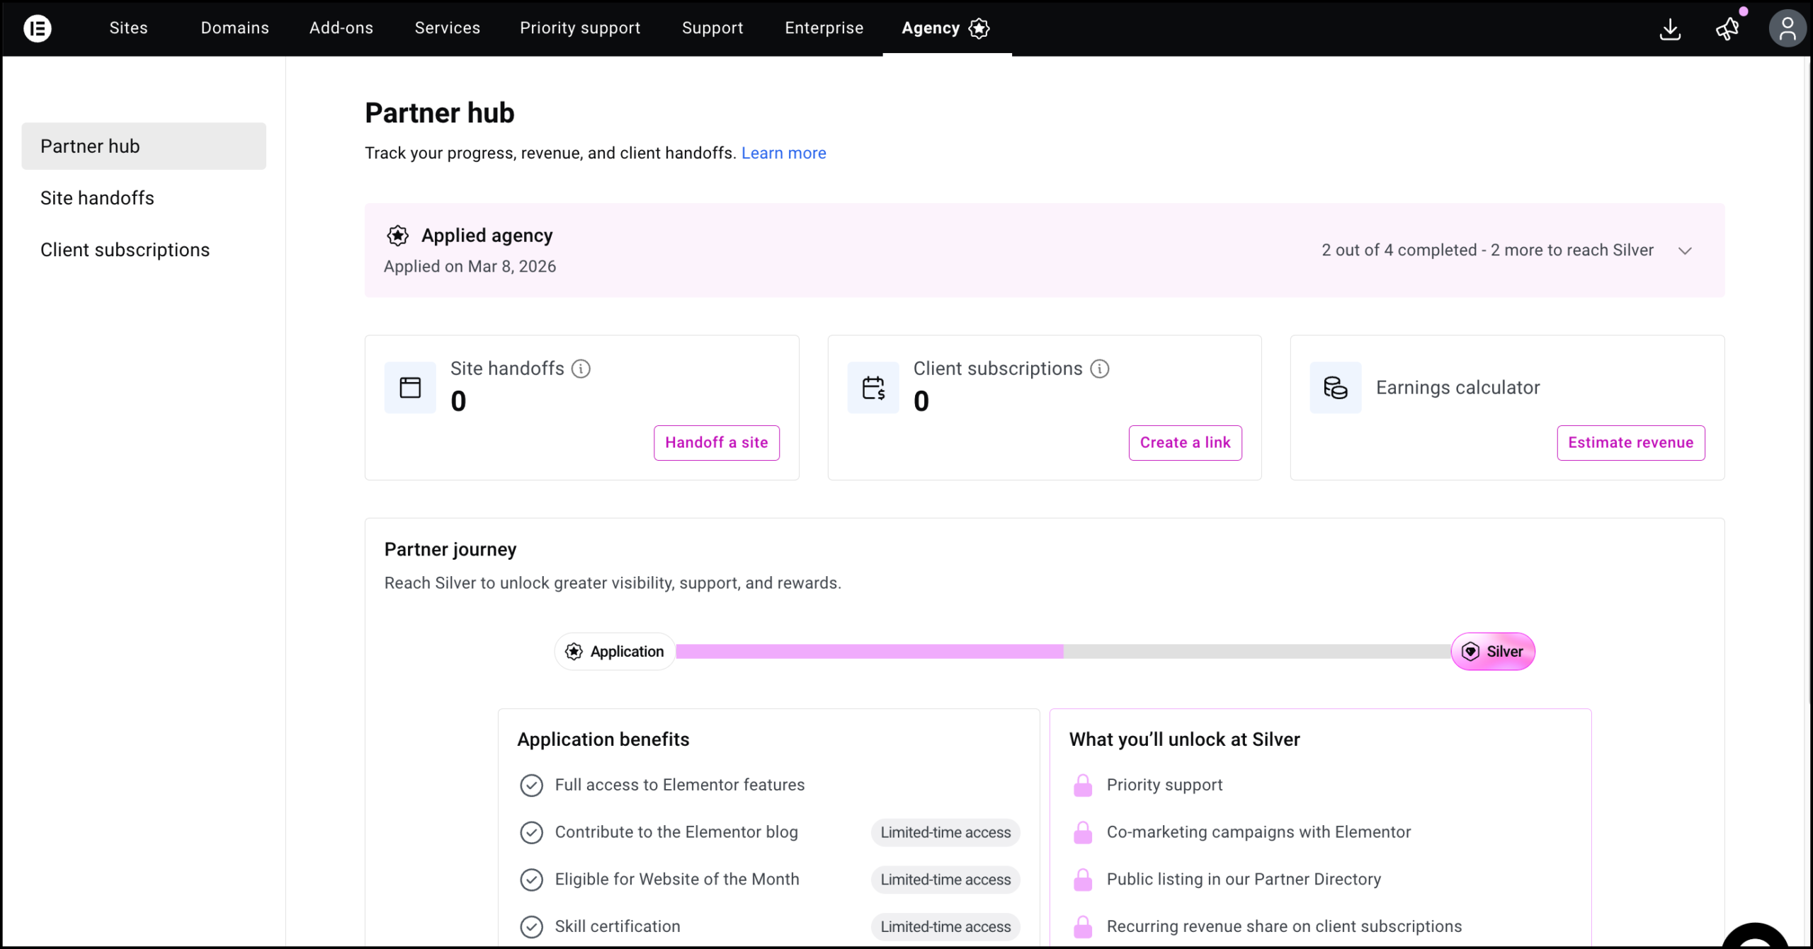Open the Domains menu item
This screenshot has width=1813, height=949.
(234, 28)
